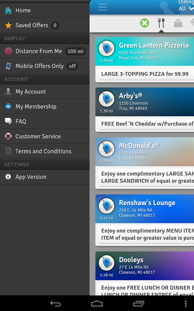This screenshot has width=194, height=311.
Task: Tap 1.38 mi distance label
Action: coord(106,61)
